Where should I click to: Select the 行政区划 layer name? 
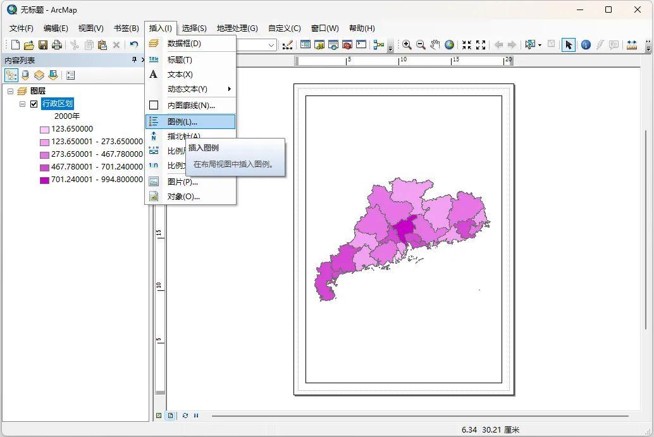point(58,104)
